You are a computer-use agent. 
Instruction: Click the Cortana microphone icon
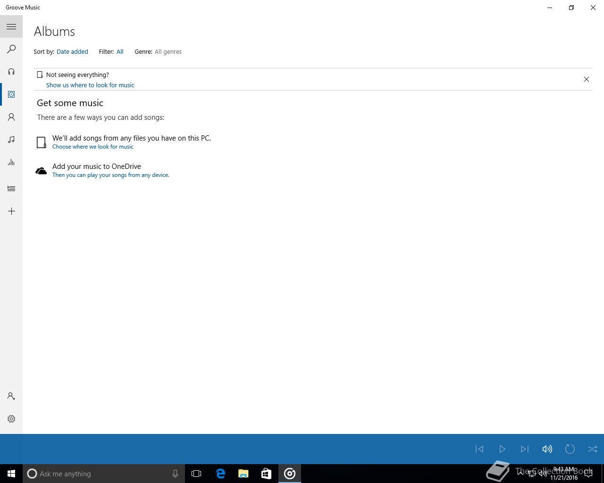[175, 474]
